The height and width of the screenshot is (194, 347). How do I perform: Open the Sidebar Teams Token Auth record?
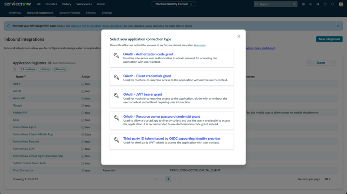(x=29, y=163)
